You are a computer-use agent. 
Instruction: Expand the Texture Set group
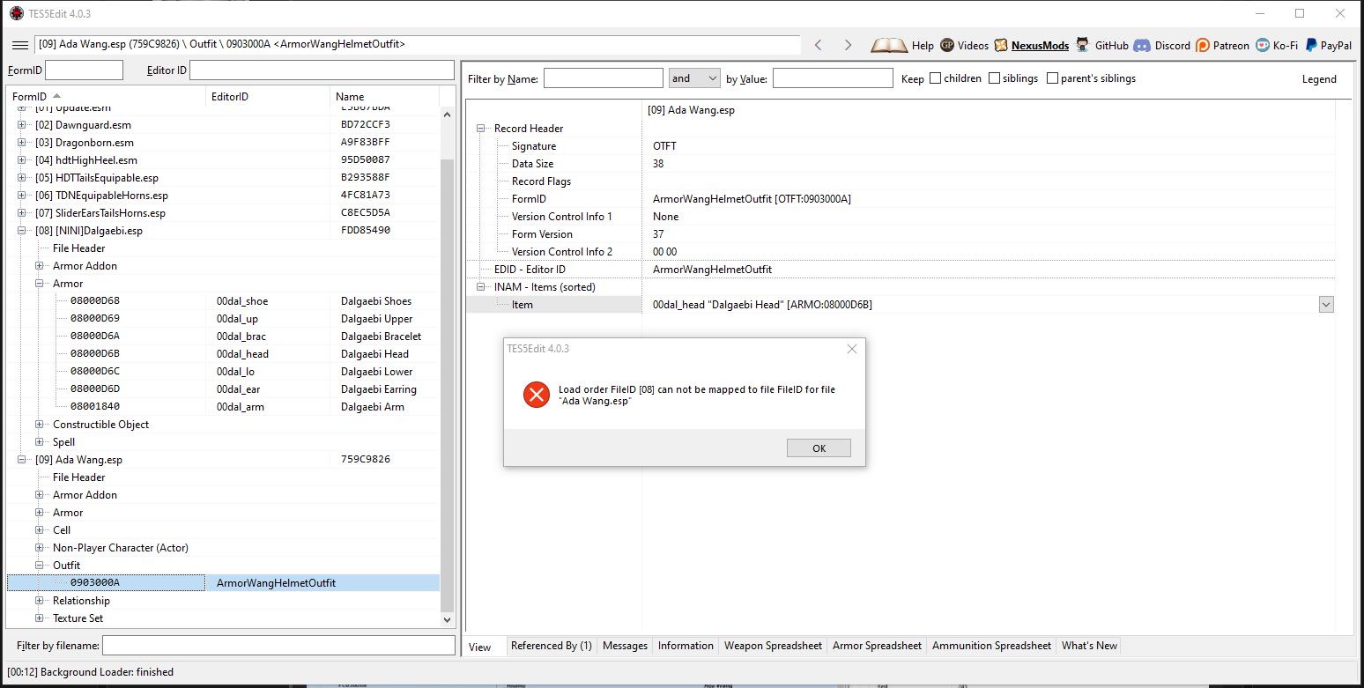pos(40,618)
